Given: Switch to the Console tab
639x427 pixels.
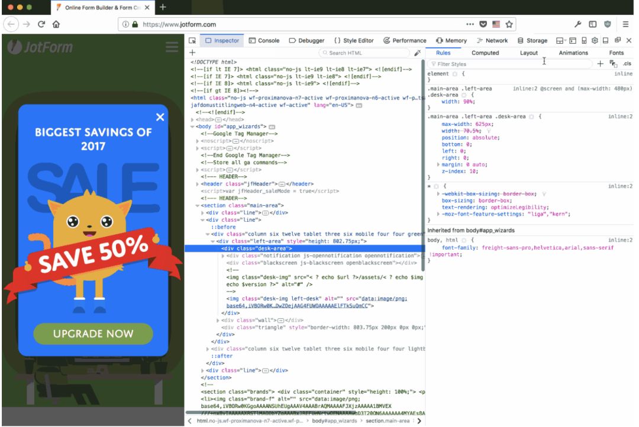Looking at the screenshot, I should coord(264,41).
